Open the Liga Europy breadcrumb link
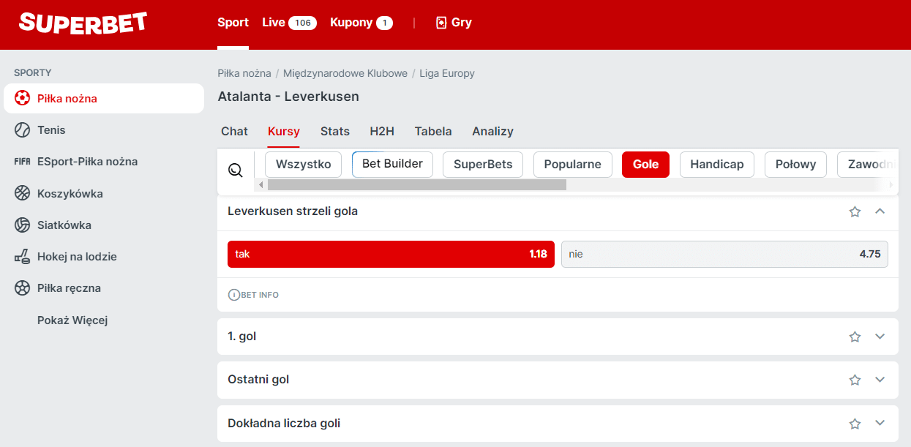 446,73
